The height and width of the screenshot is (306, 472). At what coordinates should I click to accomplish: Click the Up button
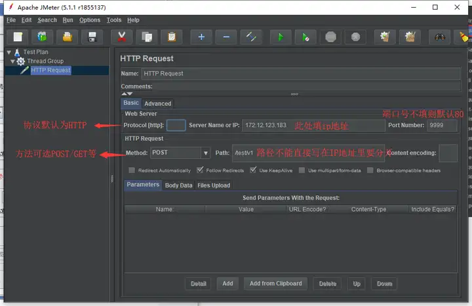tap(357, 284)
